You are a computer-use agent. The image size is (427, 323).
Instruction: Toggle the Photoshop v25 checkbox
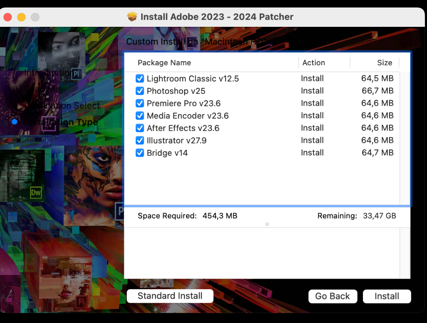point(140,91)
